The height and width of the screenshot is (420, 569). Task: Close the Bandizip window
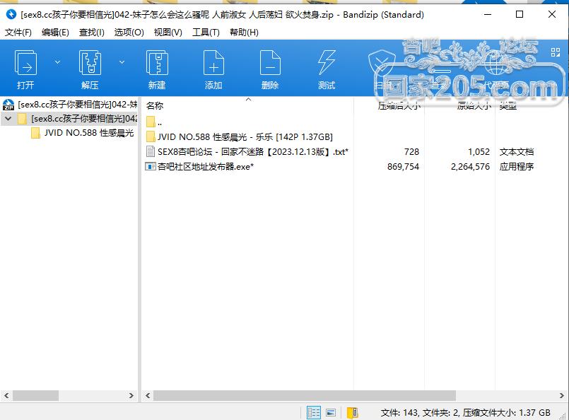click(x=552, y=15)
